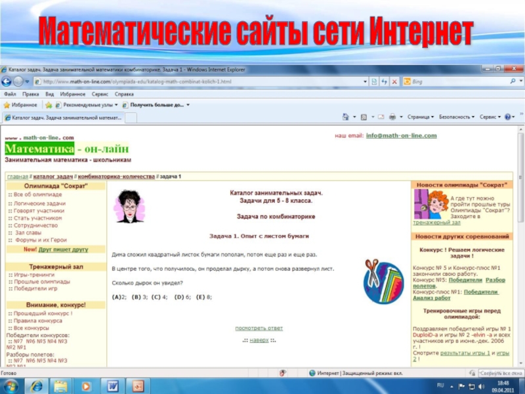Click the 'посмотреть ответ' link
The width and height of the screenshot is (525, 394).
[x=259, y=328]
